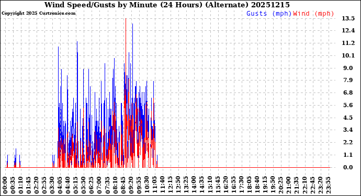Click the 10.1 y-axis value
This screenshot has height=196, width=361.
(x=348, y=55)
